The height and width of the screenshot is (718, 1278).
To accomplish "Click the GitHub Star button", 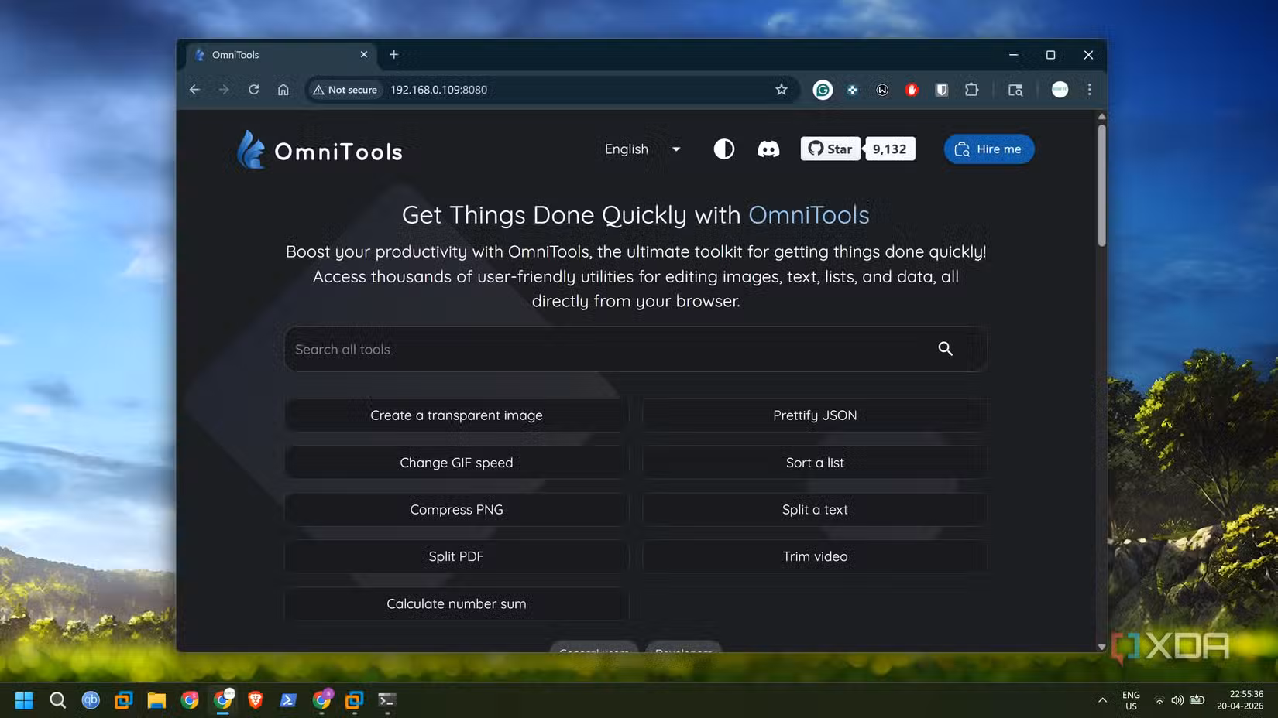I will 830,149.
